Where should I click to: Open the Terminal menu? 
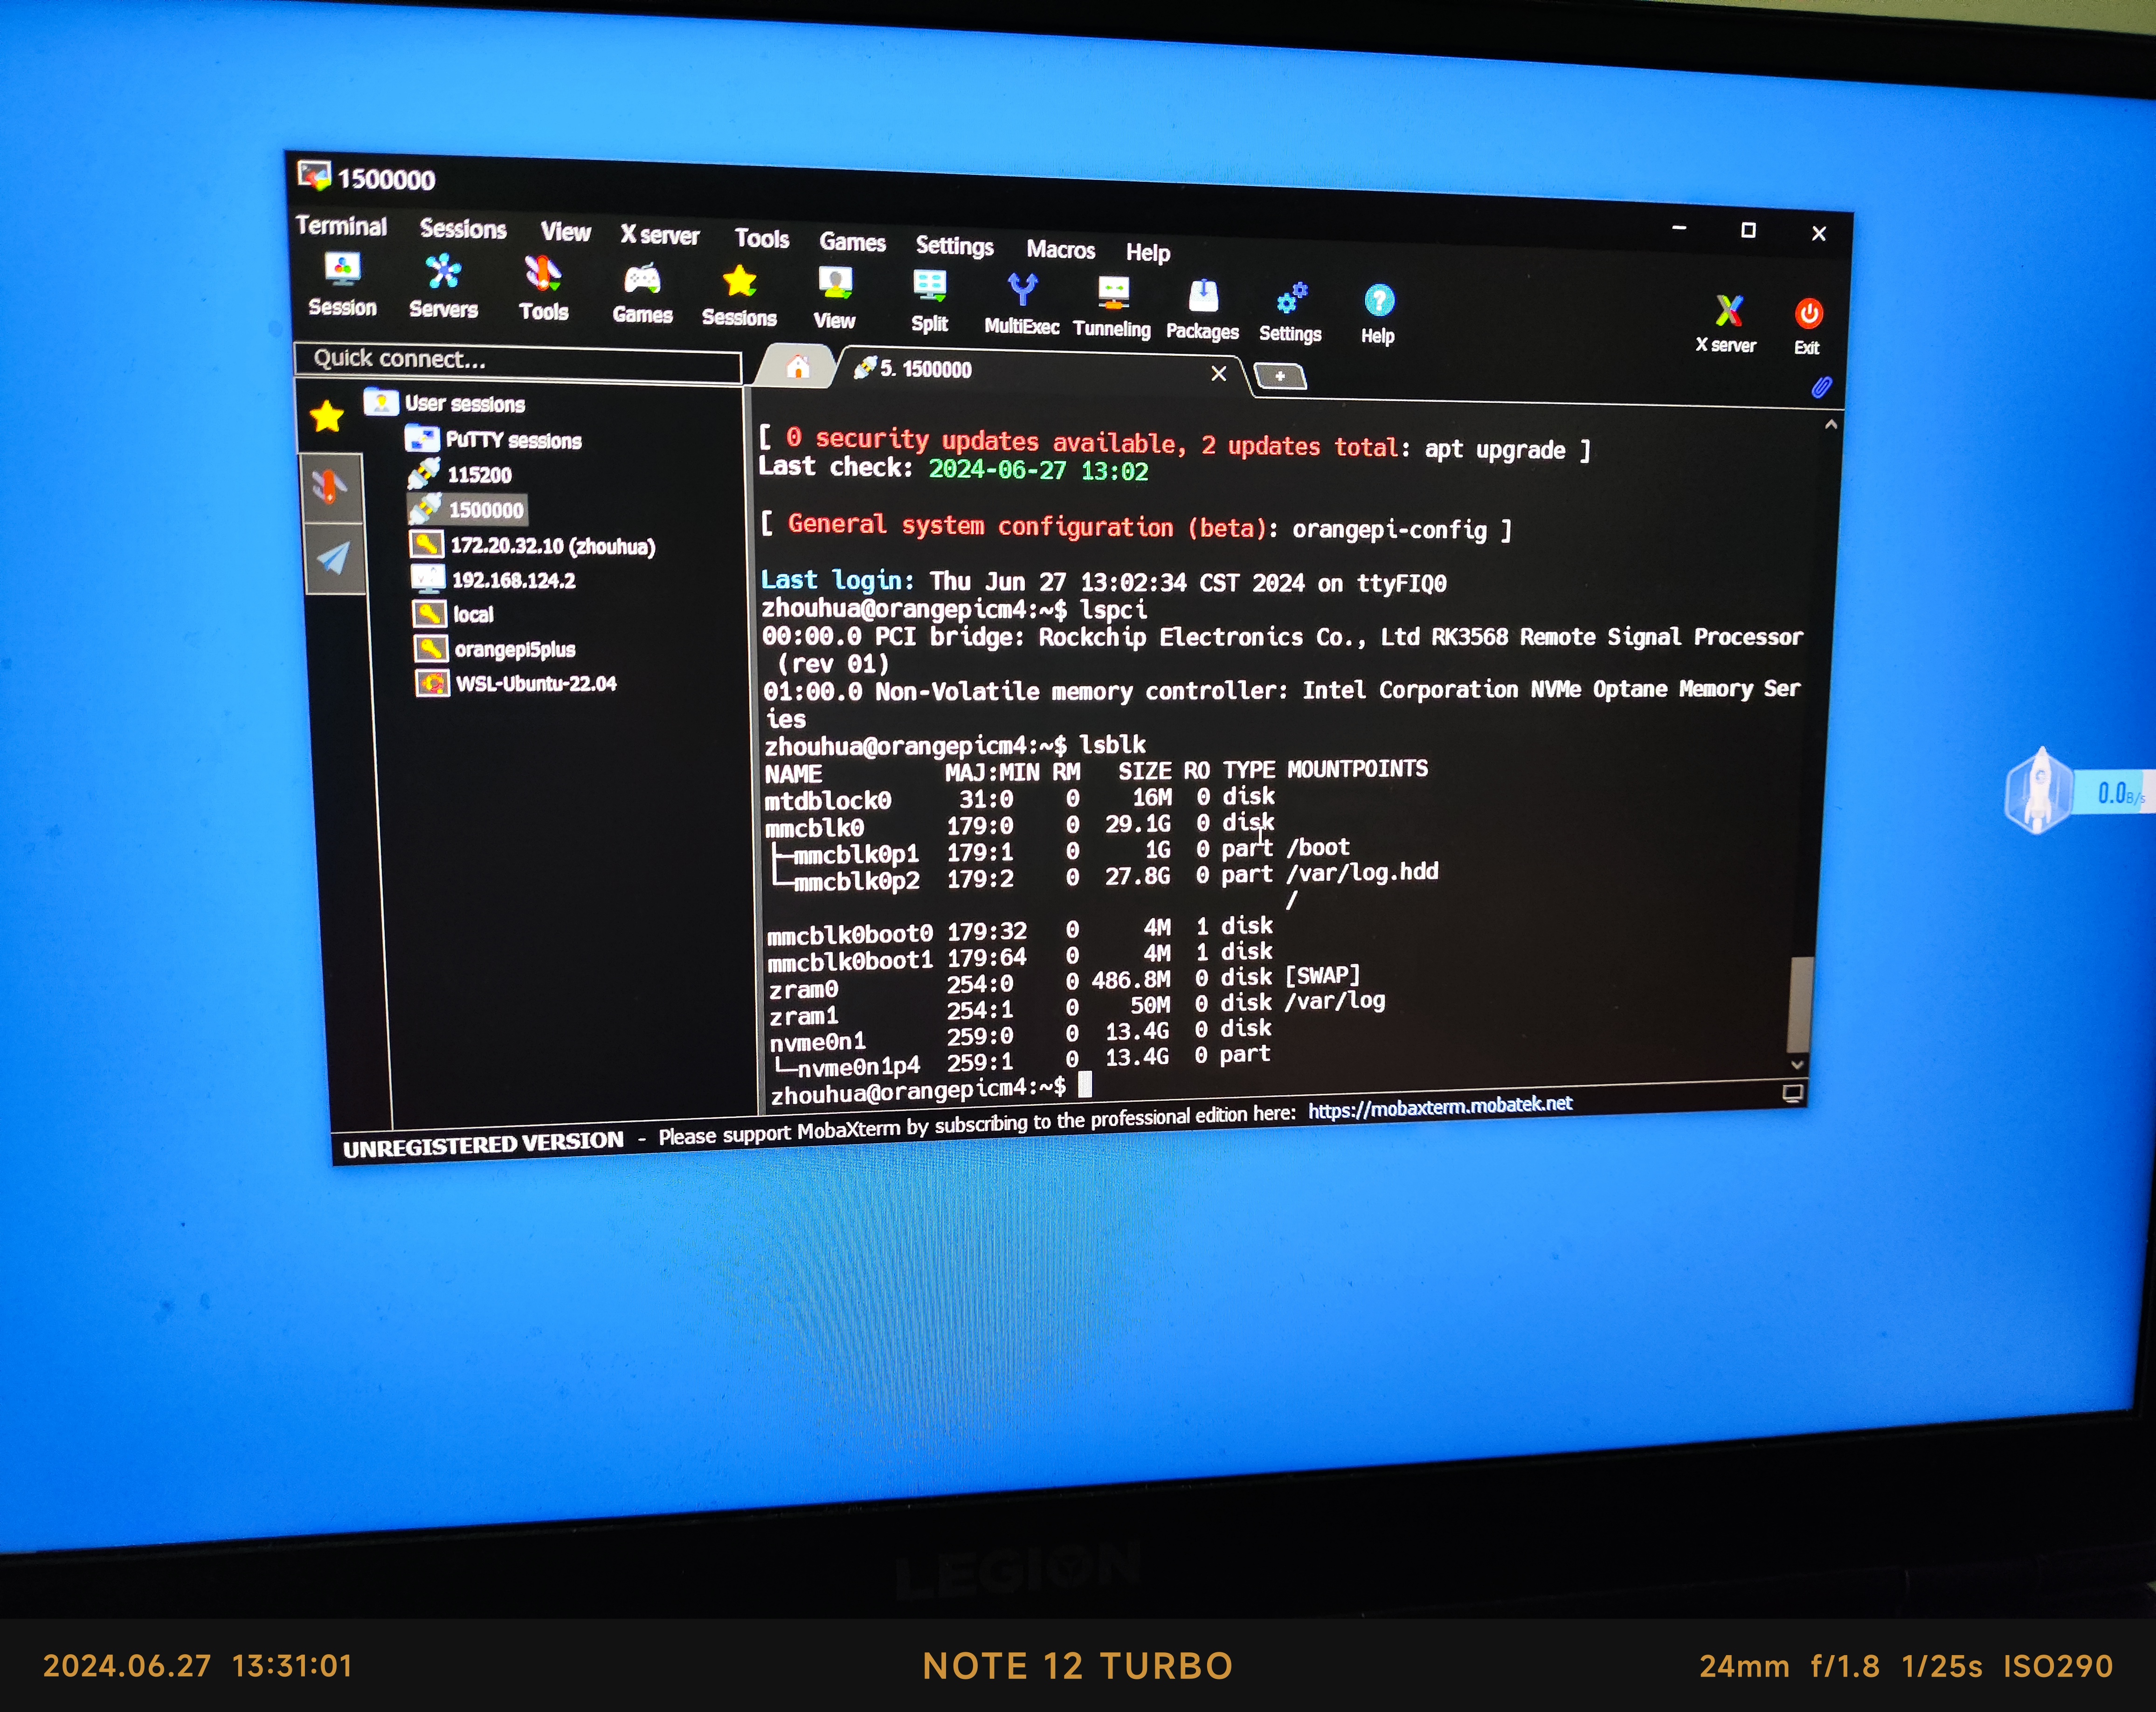coord(341,226)
